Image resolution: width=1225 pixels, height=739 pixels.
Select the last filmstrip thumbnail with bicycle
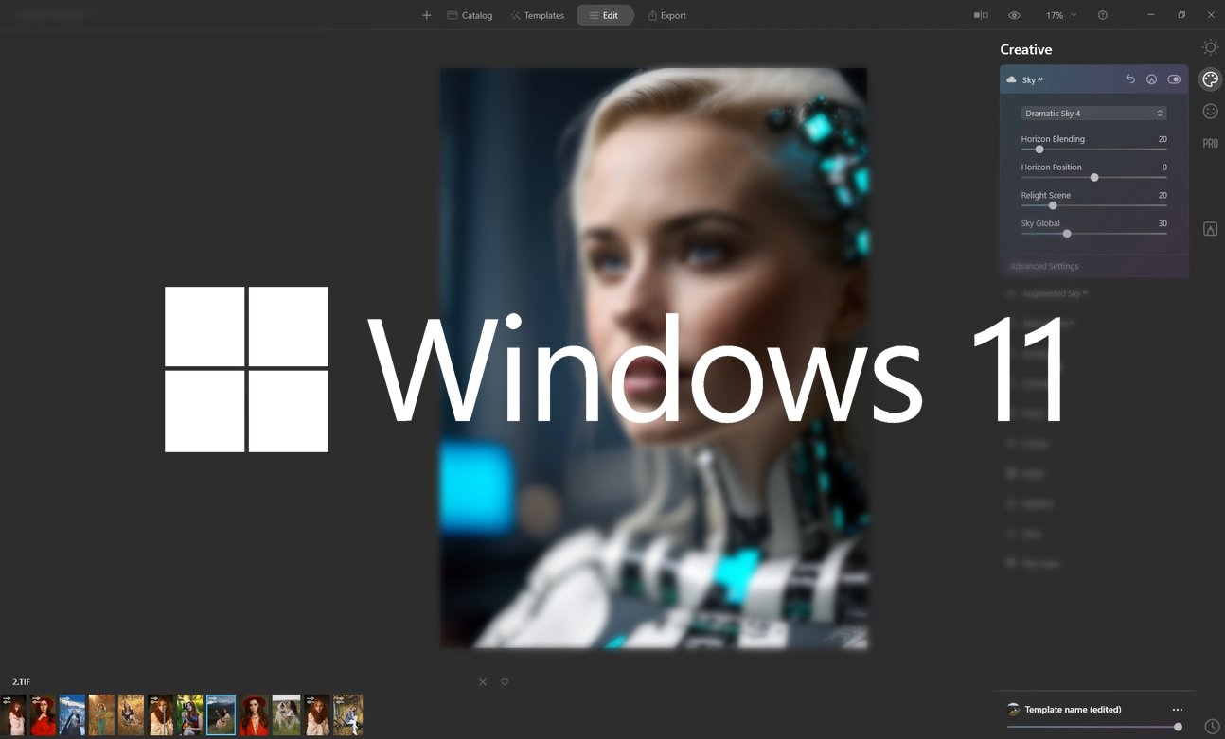[x=348, y=715]
